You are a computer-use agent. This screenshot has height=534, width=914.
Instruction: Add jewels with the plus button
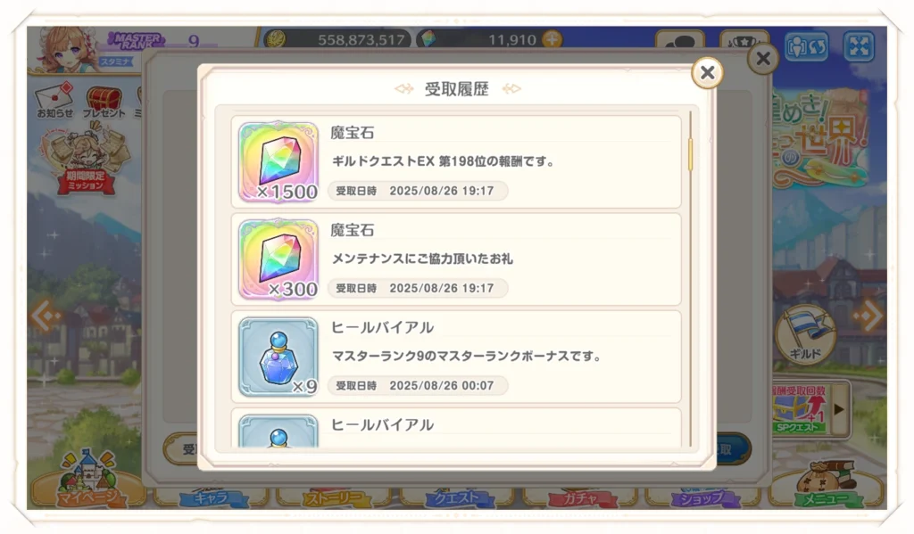click(552, 39)
